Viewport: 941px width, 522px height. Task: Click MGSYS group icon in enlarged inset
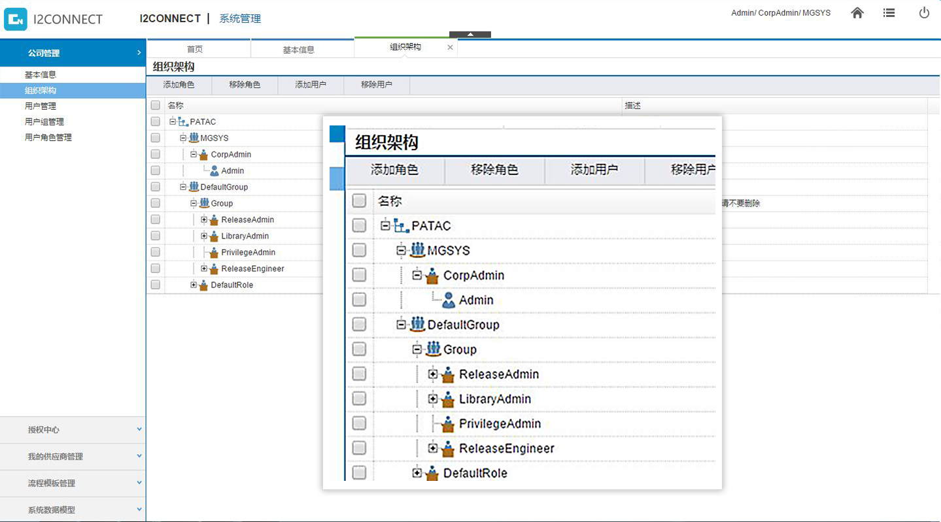click(x=417, y=250)
